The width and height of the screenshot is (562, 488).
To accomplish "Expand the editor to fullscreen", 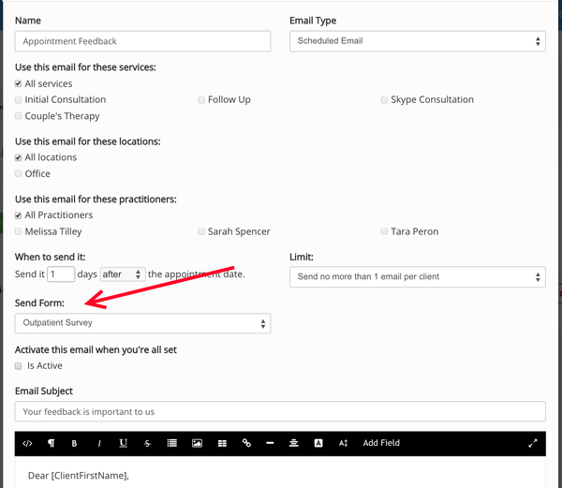I will coord(533,443).
